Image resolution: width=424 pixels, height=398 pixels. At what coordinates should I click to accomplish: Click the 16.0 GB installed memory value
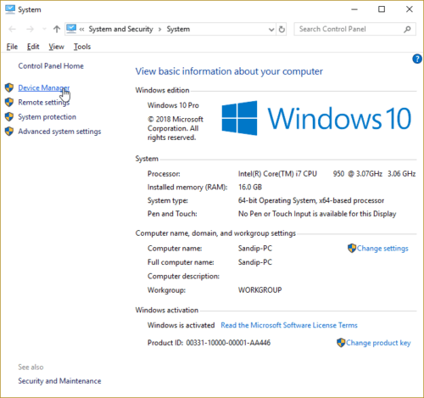tap(250, 187)
